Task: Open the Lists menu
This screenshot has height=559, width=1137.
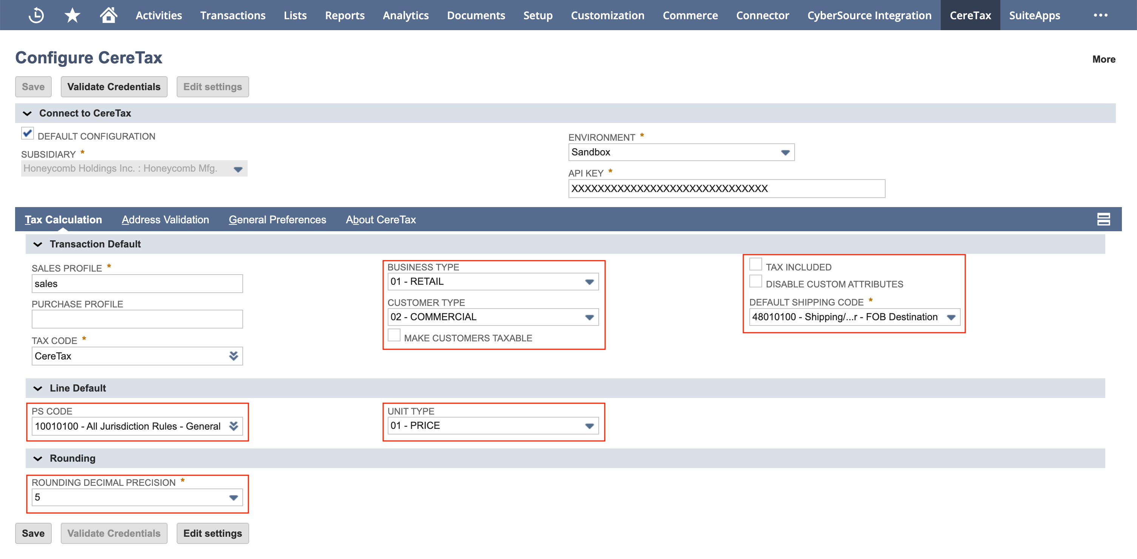Action: [295, 15]
